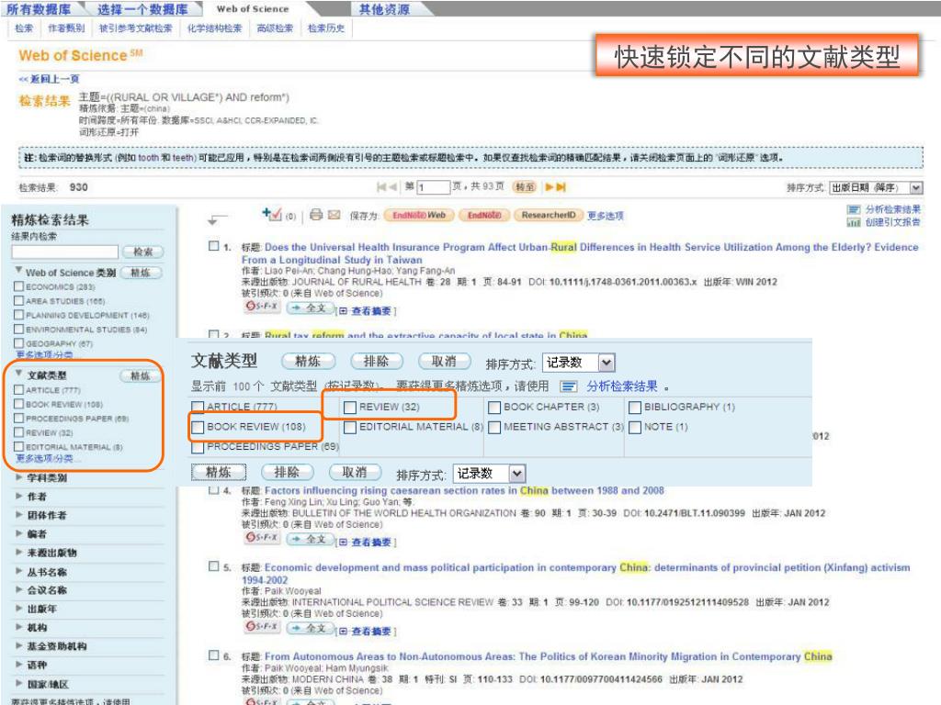Click ResearcherID save button
941x705 pixels.
pyautogui.click(x=549, y=215)
